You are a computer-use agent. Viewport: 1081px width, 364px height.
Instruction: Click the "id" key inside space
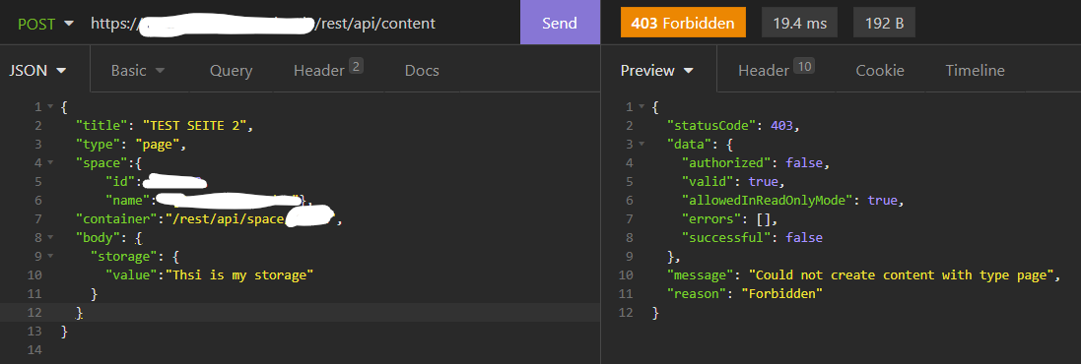[x=120, y=182]
